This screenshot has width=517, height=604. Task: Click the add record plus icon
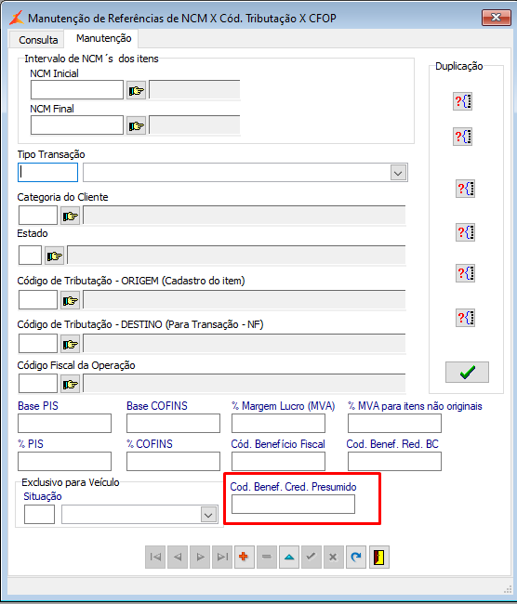244,557
